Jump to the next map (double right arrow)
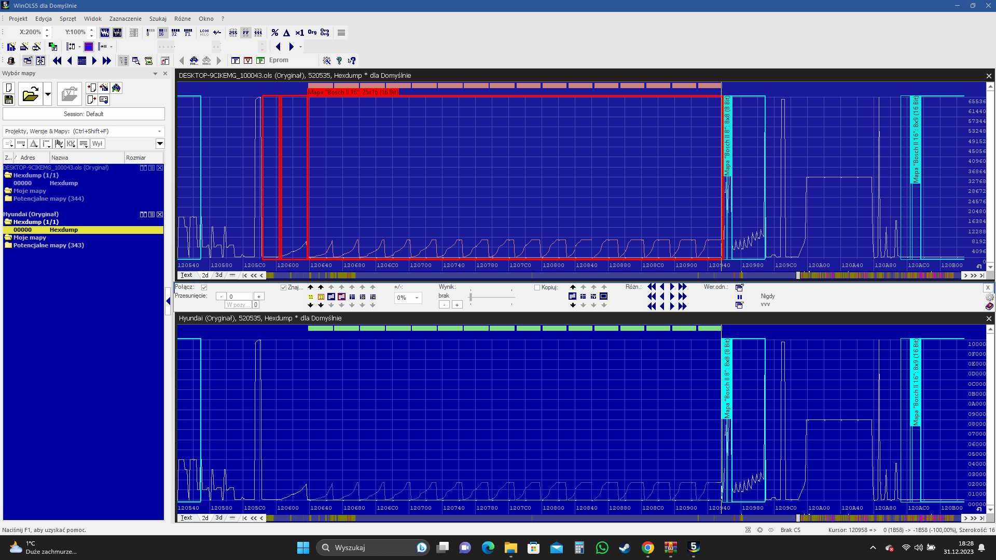Image resolution: width=996 pixels, height=560 pixels. 107,61
